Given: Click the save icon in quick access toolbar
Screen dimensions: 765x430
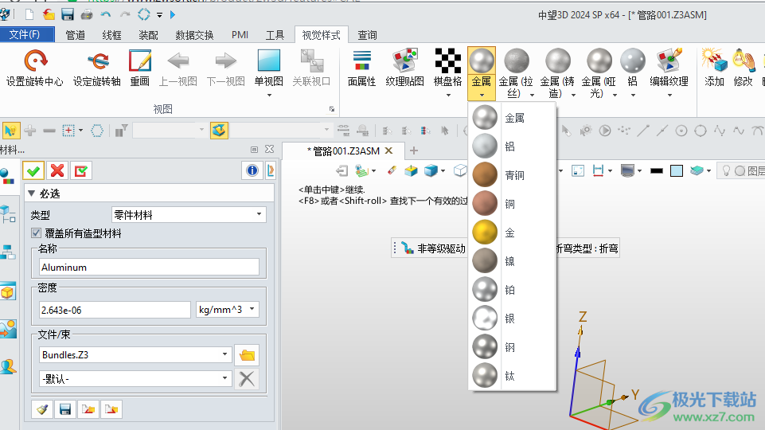Looking at the screenshot, I should [x=68, y=14].
